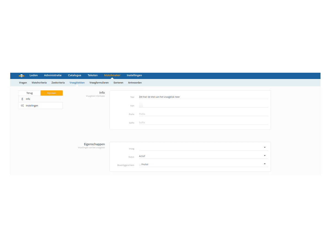Open the Bovenliggend item dropdown
The image size is (331, 248).
265,164
